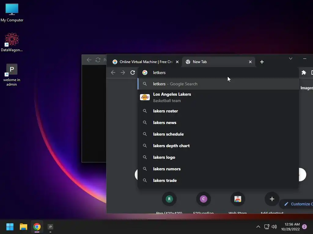
Task: Close the Online Virtual Machine tab
Action: [x=177, y=62]
